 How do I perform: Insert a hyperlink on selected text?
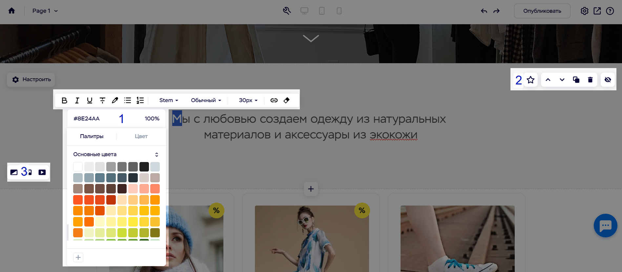tap(274, 100)
